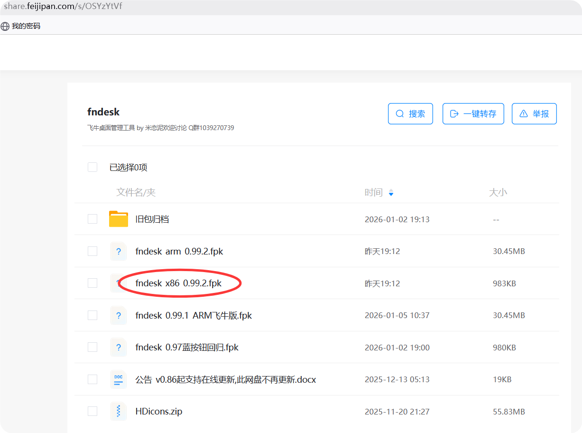Open the 旧包归档 yellow folder icon

pos(119,219)
